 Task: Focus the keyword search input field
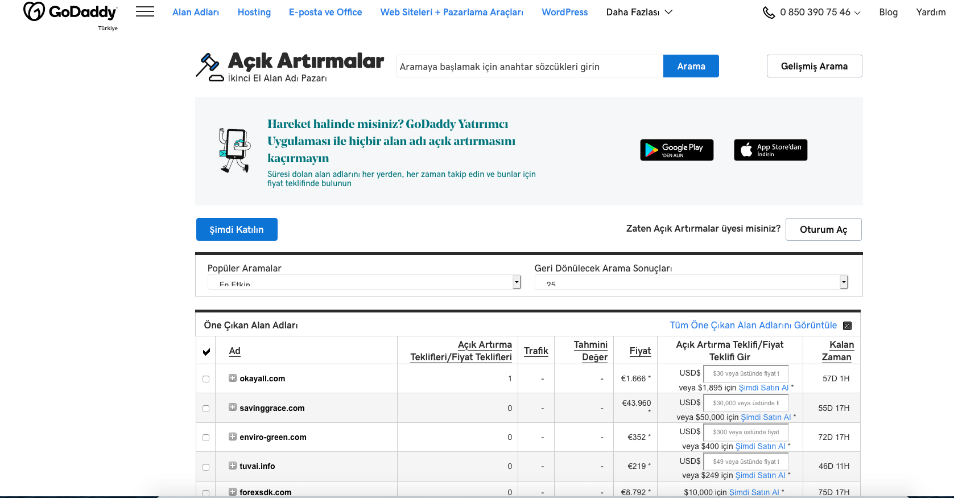[530, 67]
